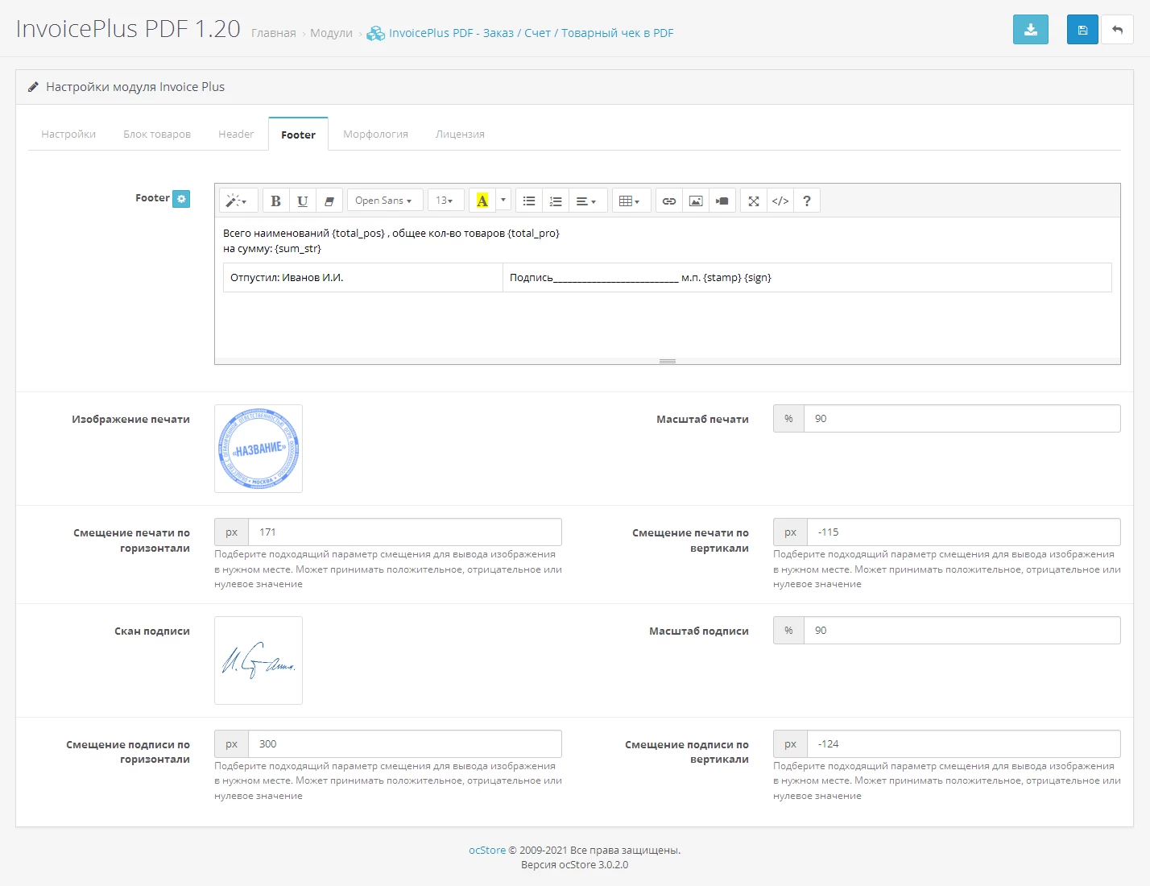Click the stamp image thumbnail

point(259,449)
